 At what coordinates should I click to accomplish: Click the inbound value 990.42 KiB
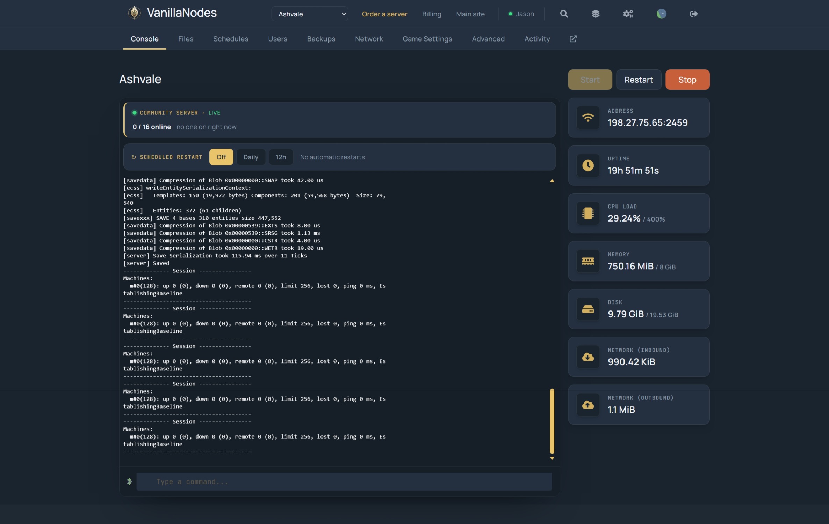(631, 362)
